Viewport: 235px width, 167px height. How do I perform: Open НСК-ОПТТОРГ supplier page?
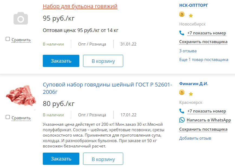click(x=194, y=5)
